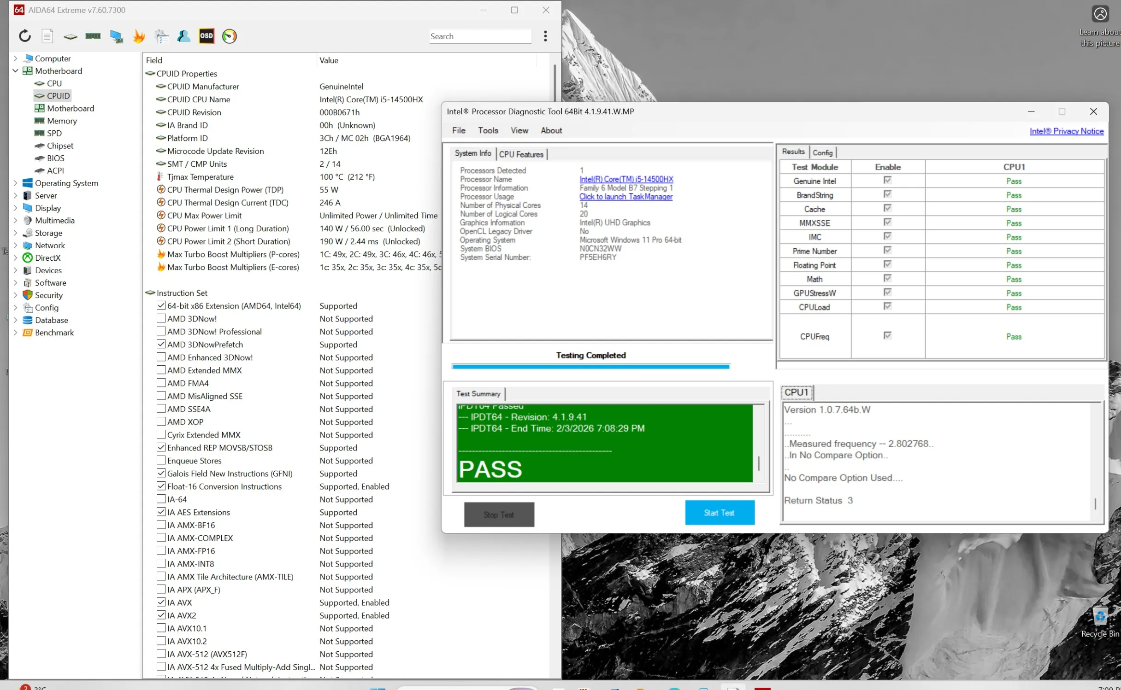Viewport: 1121px width, 690px height.
Task: Open the Tools menu in Intel Diagnostic Tool
Action: [x=488, y=130]
